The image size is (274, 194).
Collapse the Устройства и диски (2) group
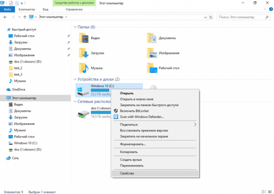(x=75, y=79)
